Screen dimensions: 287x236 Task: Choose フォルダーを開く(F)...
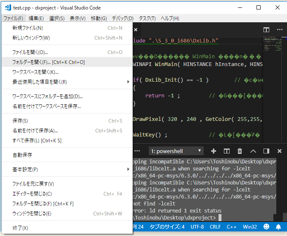pyautogui.click(x=67, y=62)
